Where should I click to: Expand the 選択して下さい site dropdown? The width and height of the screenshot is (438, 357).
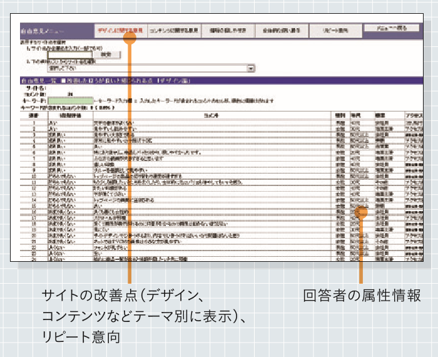pos(251,69)
